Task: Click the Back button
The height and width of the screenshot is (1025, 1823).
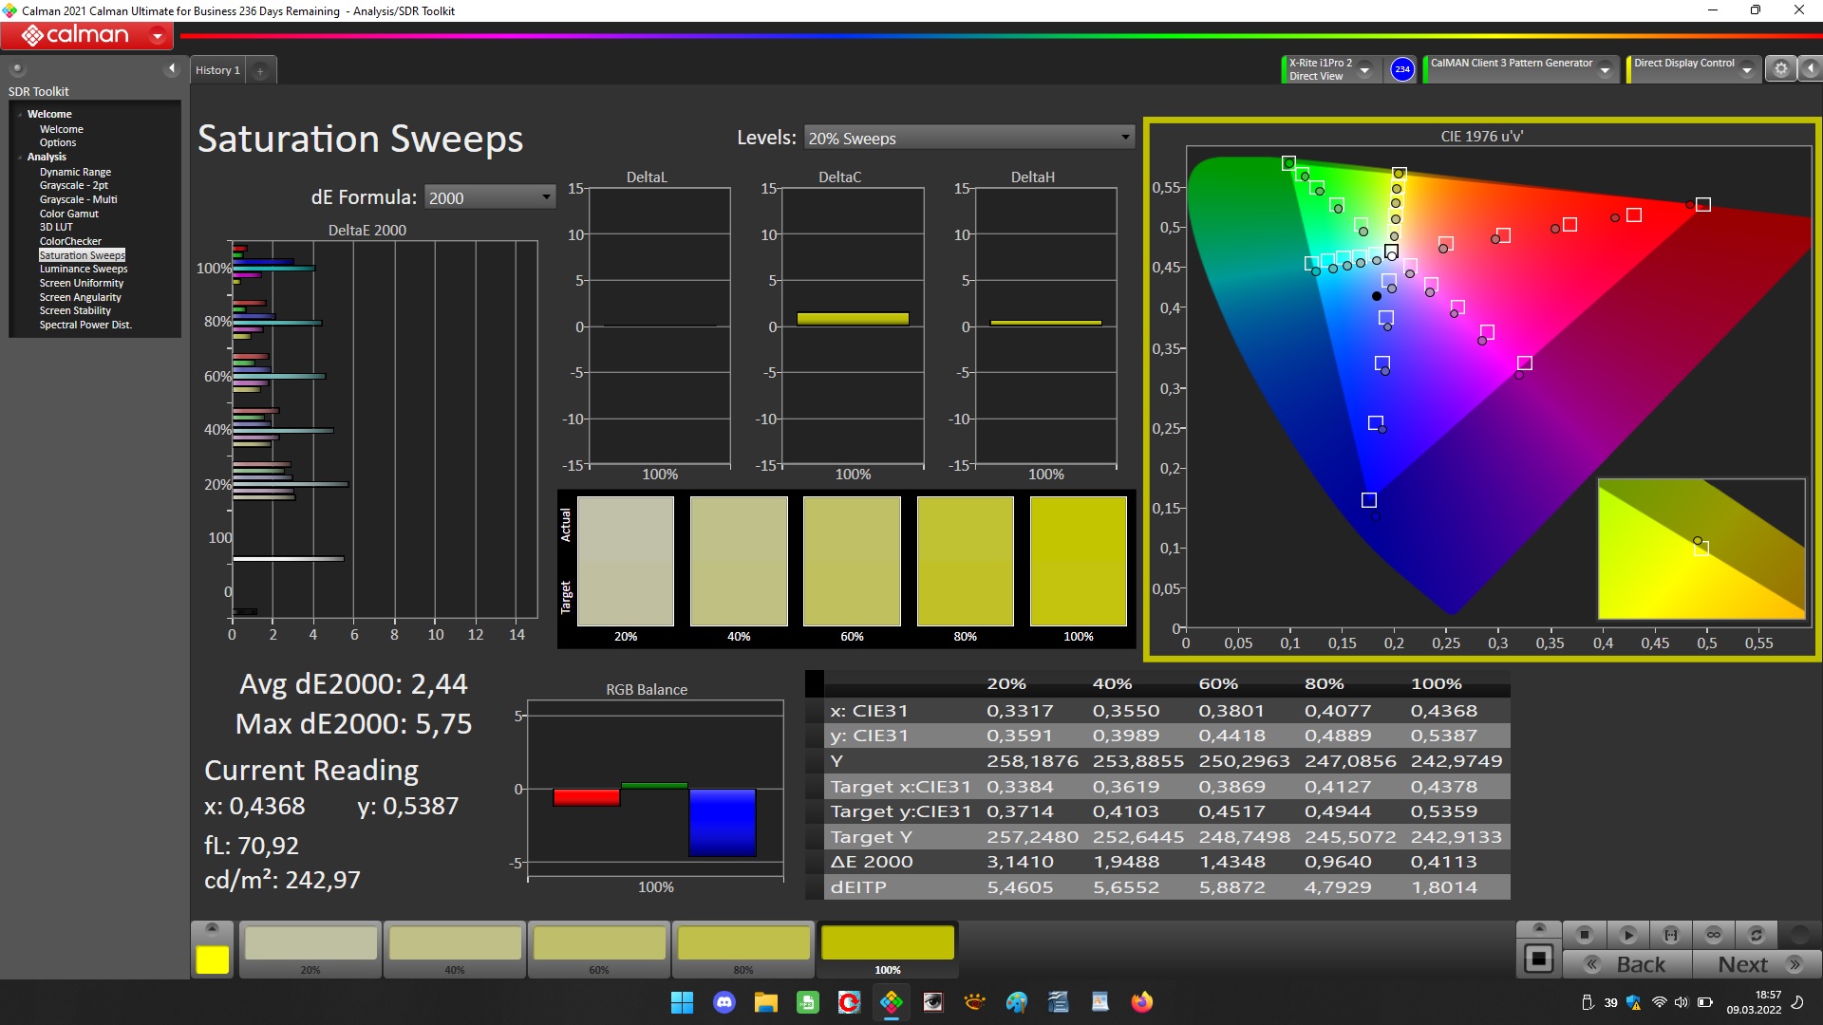Action: point(1629,964)
